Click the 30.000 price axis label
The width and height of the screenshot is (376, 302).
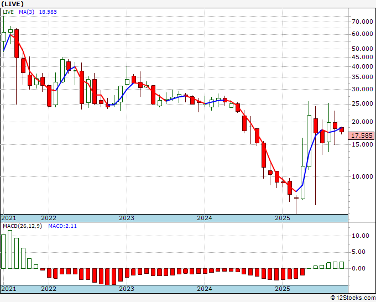[362, 89]
